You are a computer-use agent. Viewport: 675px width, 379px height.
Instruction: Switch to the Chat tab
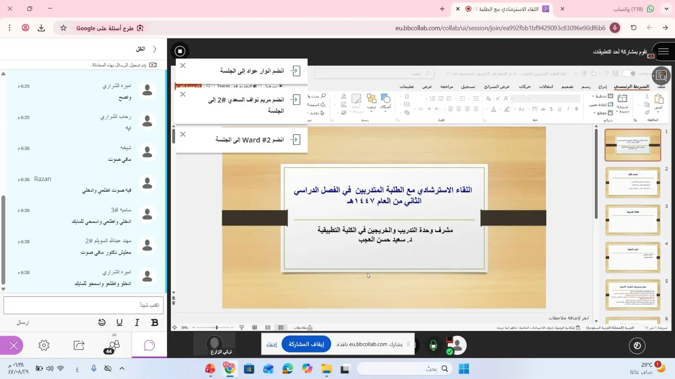tap(149, 346)
